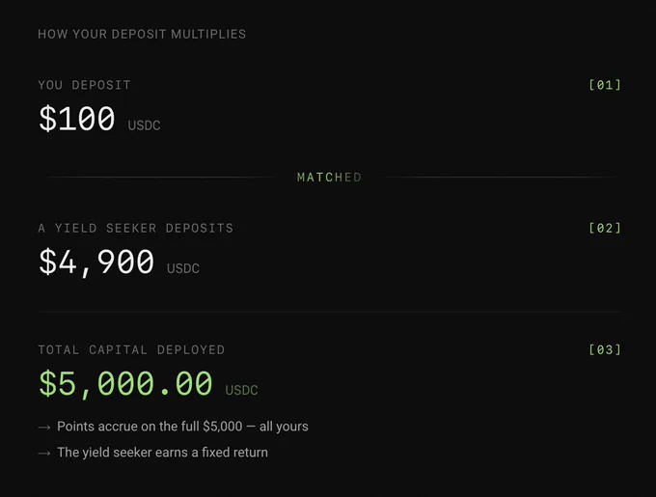Viewport: 656px width, 497px height.
Task: Click the MATCHED divider label
Action: pyautogui.click(x=329, y=177)
